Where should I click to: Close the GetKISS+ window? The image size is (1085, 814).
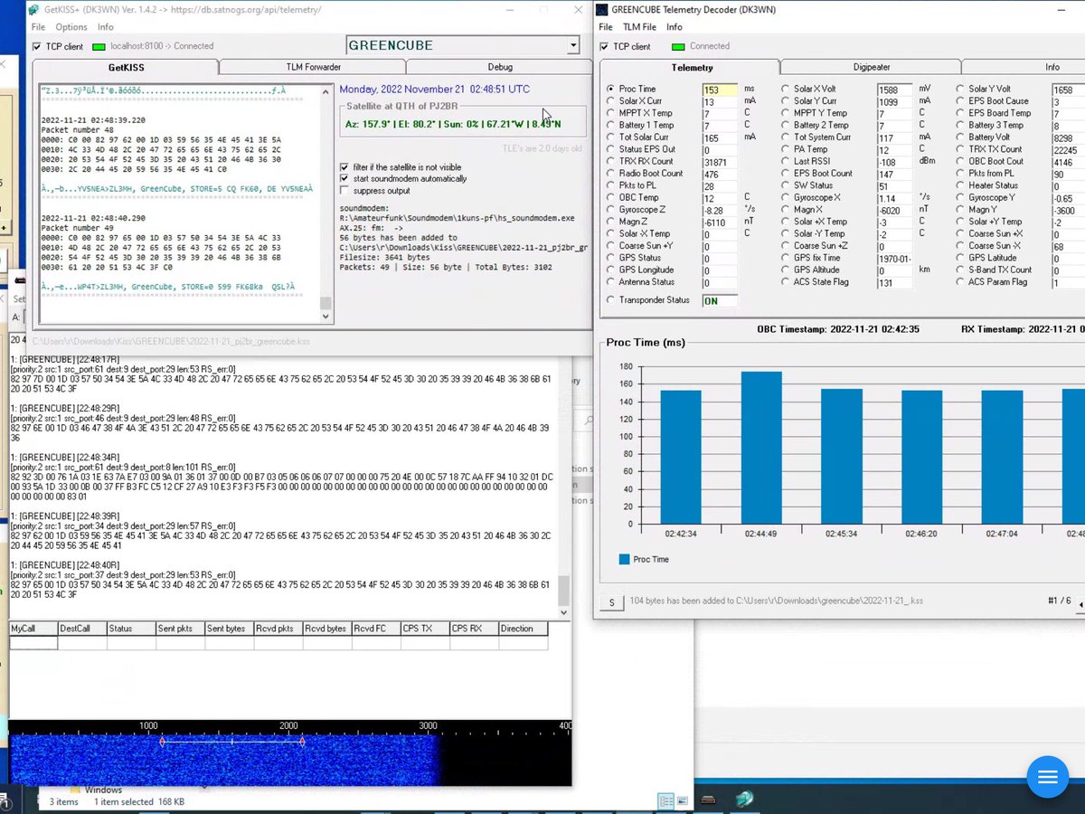point(578,10)
